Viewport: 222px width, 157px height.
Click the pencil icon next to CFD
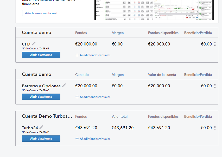coord(34,44)
